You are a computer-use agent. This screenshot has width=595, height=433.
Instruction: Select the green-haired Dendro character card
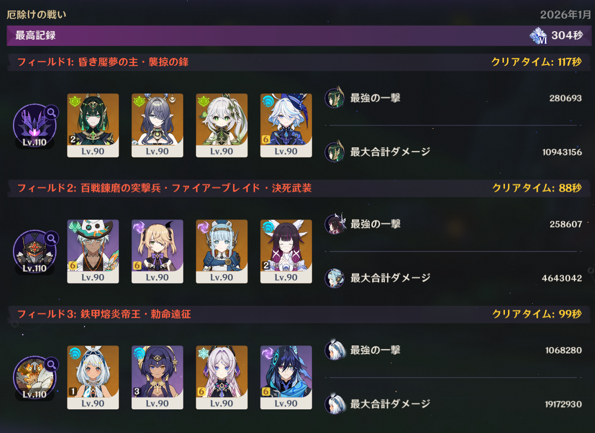point(93,125)
